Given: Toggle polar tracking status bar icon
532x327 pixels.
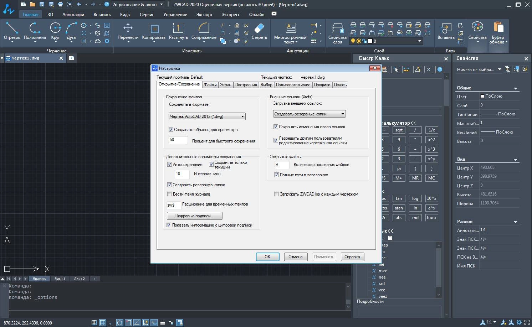Looking at the screenshot, I should (119, 323).
